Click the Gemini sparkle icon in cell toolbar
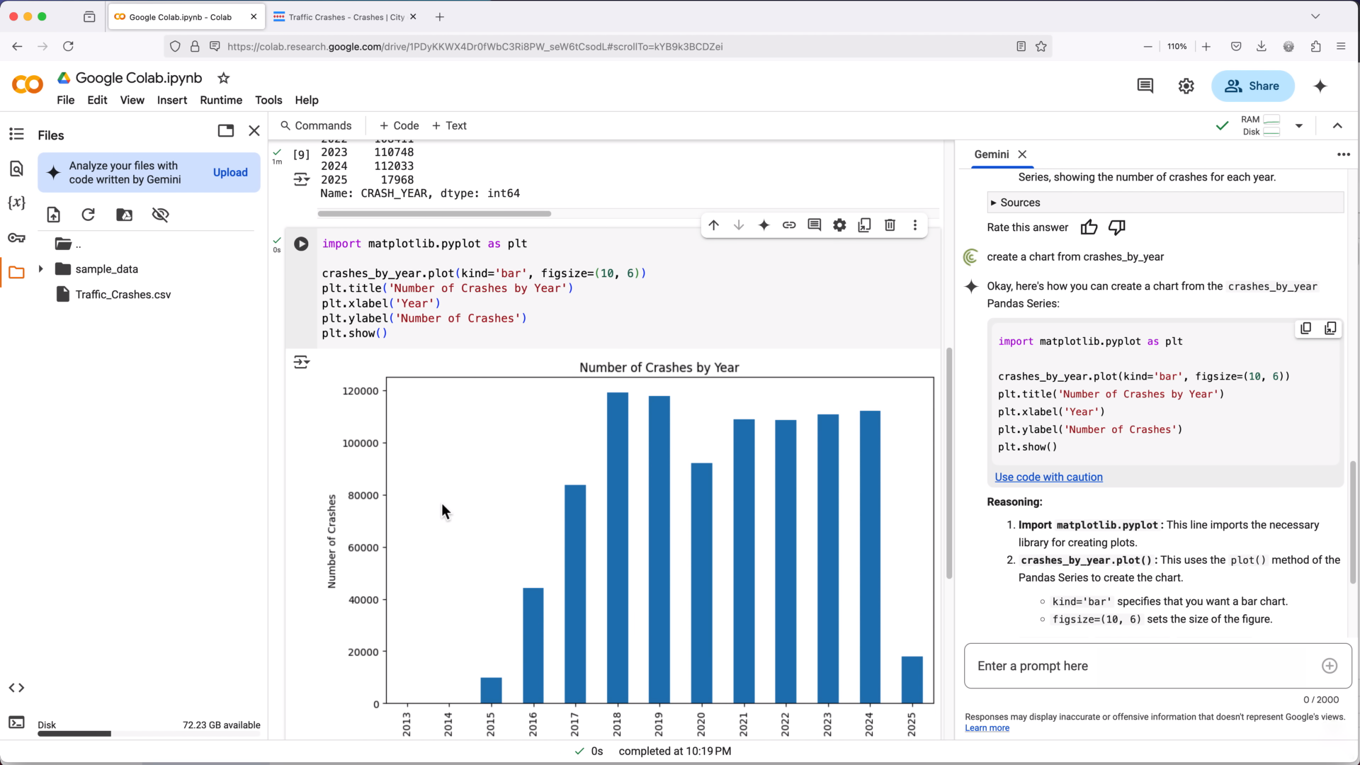 click(764, 225)
